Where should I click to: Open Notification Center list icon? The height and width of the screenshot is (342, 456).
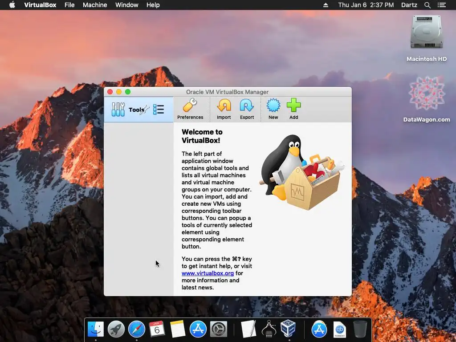(x=441, y=5)
